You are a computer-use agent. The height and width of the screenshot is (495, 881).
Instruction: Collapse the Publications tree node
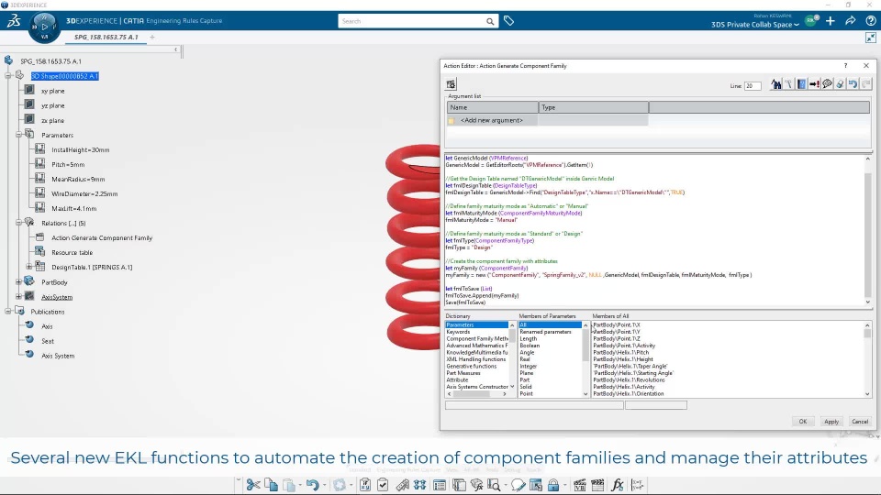tap(8, 311)
